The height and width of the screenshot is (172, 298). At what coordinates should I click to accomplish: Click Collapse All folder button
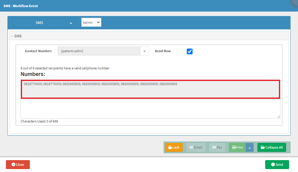(x=271, y=147)
